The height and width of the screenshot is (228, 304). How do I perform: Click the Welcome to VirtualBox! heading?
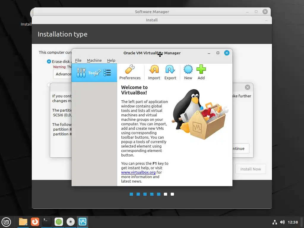(x=134, y=90)
